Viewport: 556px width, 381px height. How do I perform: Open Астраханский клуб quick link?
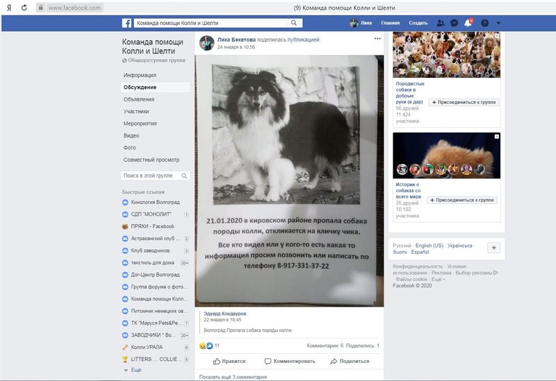pos(155,238)
